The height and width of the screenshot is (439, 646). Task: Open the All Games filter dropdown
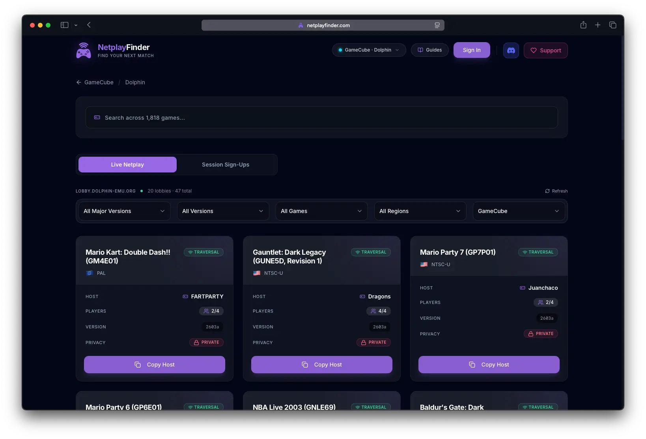322,211
